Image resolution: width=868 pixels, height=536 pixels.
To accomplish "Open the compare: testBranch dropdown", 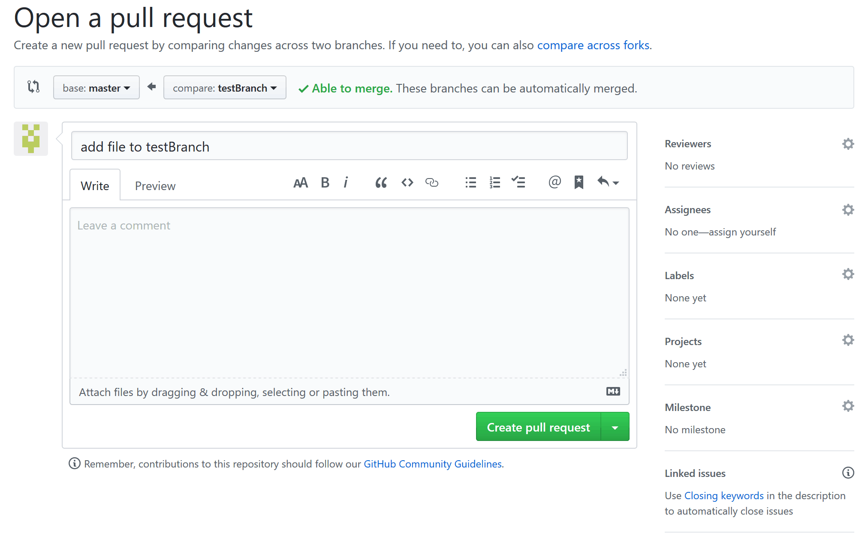I will click(225, 87).
